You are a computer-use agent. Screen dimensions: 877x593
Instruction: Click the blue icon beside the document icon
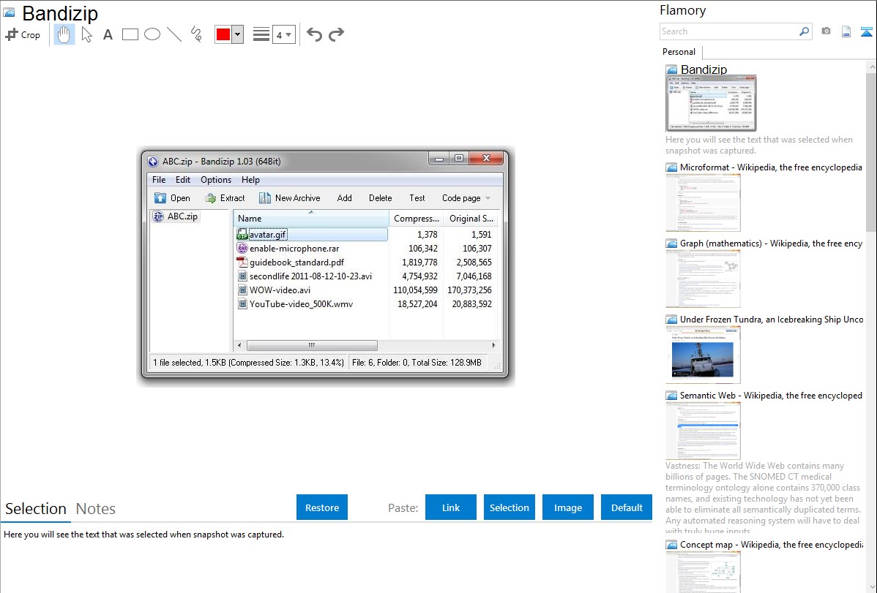click(866, 31)
